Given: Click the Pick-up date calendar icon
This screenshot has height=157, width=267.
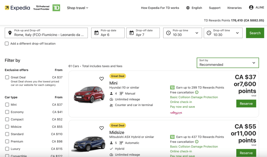Looking at the screenshot, I should click(96, 33).
